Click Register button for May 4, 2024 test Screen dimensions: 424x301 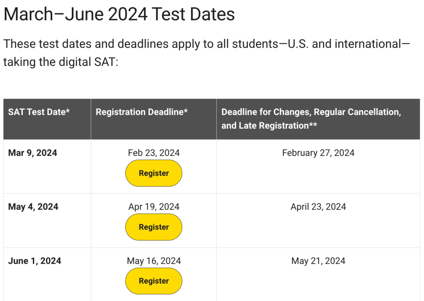(x=154, y=227)
